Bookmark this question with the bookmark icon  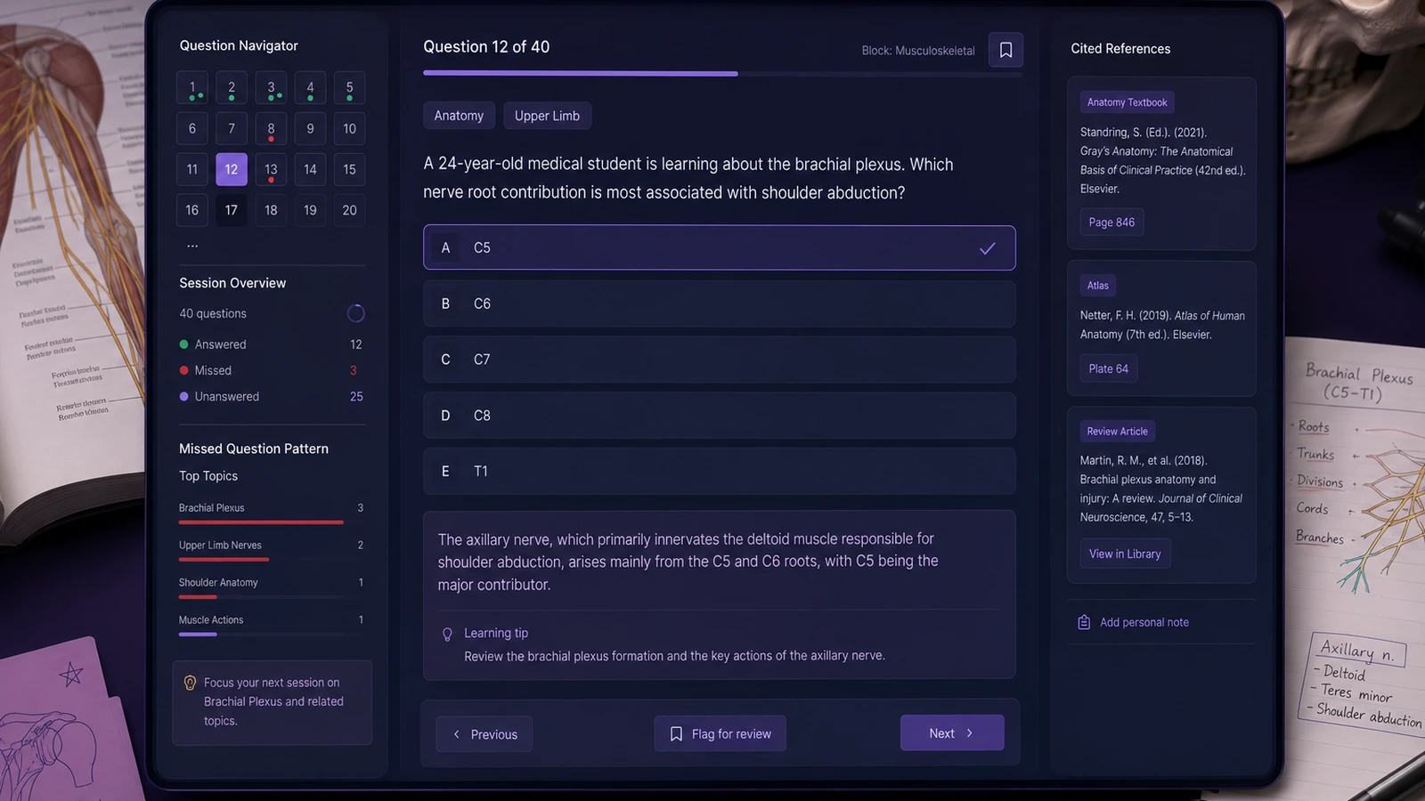point(1006,50)
